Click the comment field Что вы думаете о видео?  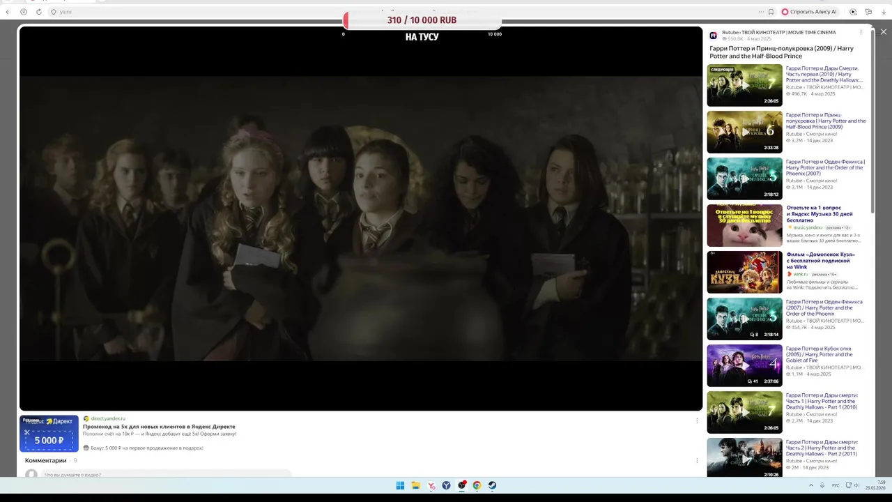(167, 475)
